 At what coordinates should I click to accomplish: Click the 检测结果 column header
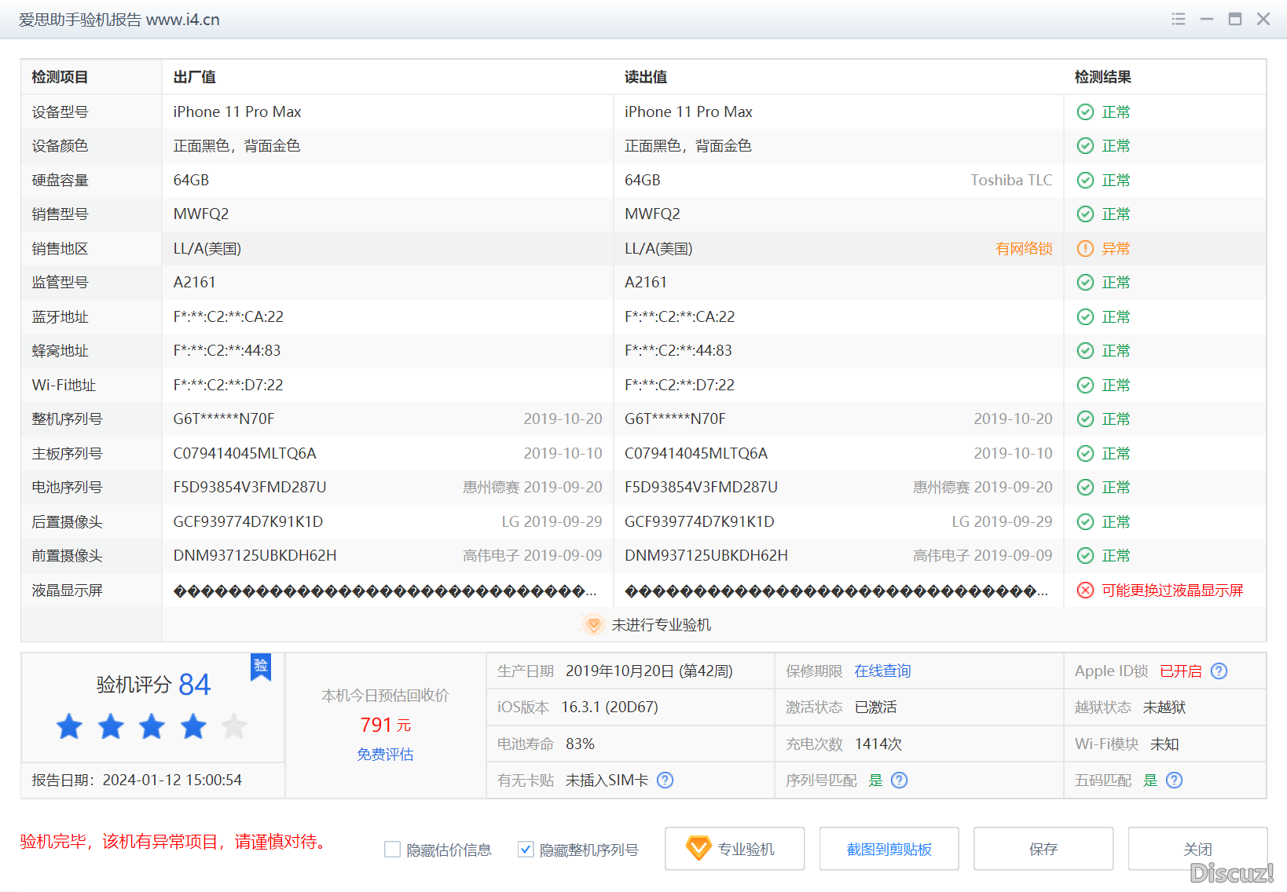point(1103,77)
